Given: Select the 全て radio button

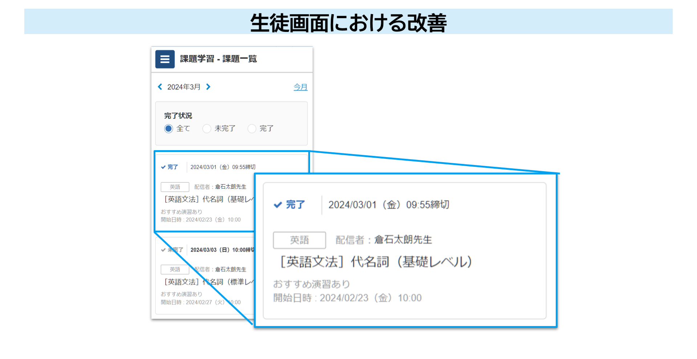Looking at the screenshot, I should (168, 129).
